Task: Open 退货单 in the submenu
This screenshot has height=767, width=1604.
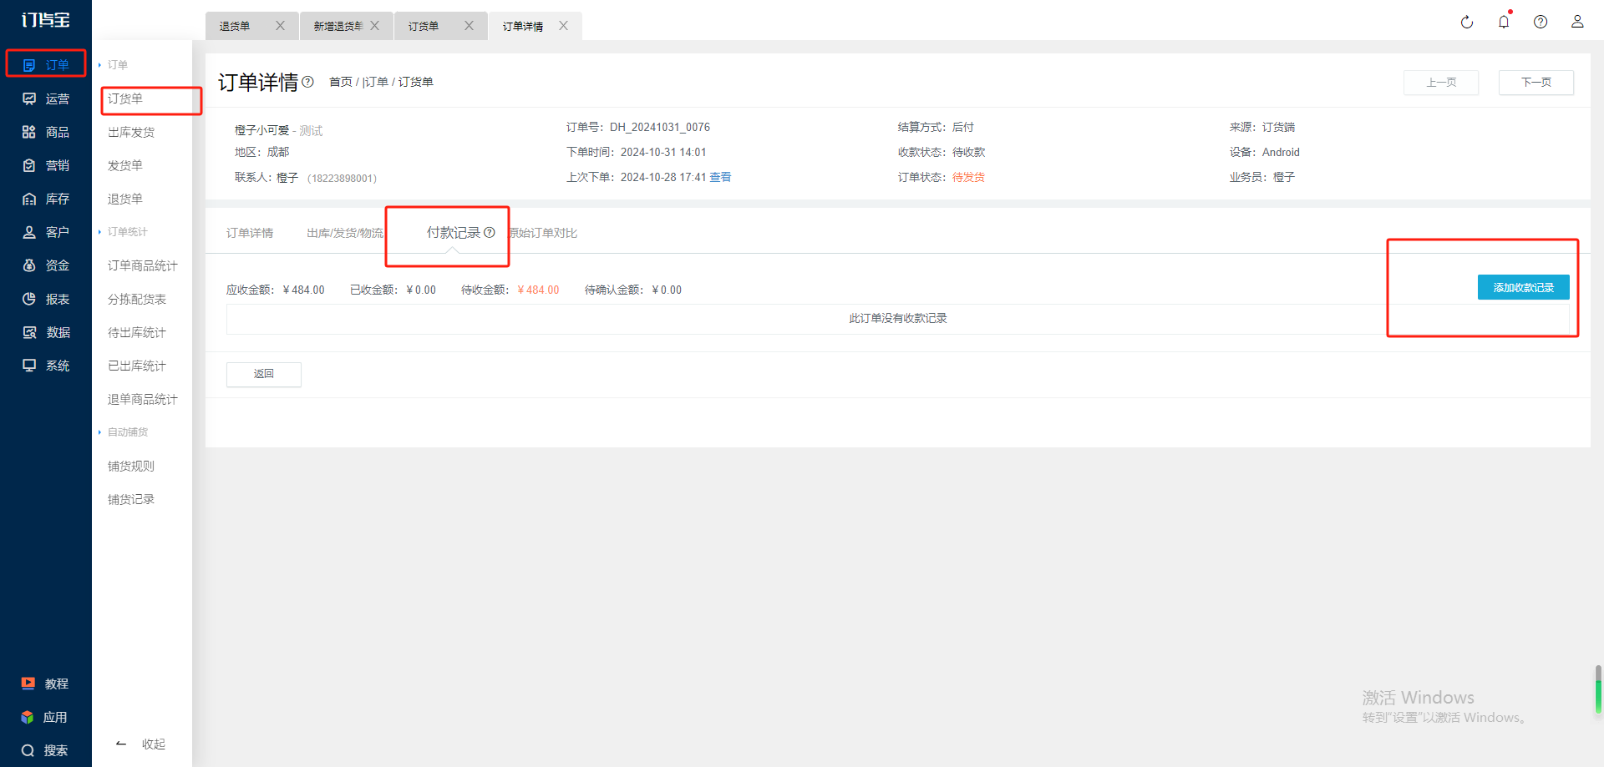Action: point(125,199)
